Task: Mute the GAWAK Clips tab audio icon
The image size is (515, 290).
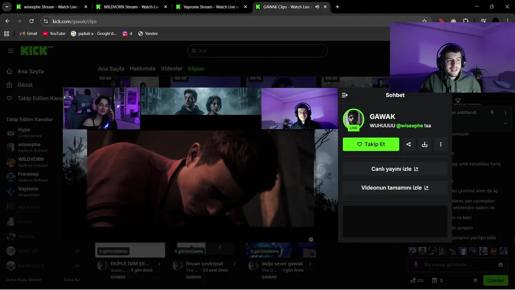Action: point(317,7)
